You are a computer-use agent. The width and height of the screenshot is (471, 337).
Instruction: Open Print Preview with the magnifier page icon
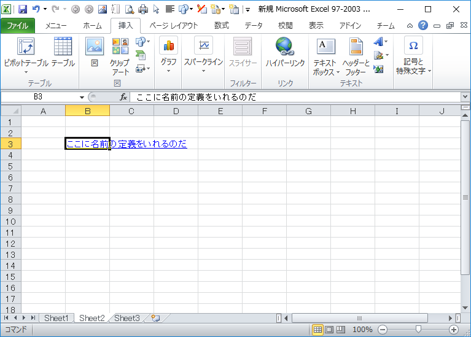(130, 9)
